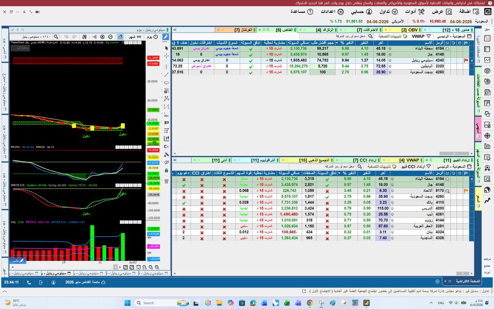The height and width of the screenshot is (309, 494).
Task: Expand the upper tab overflow chevrons
Action: click(175, 30)
